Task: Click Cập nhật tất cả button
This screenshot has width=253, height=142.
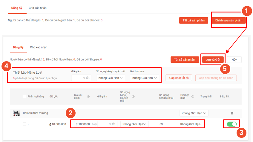Action: click(x=179, y=78)
